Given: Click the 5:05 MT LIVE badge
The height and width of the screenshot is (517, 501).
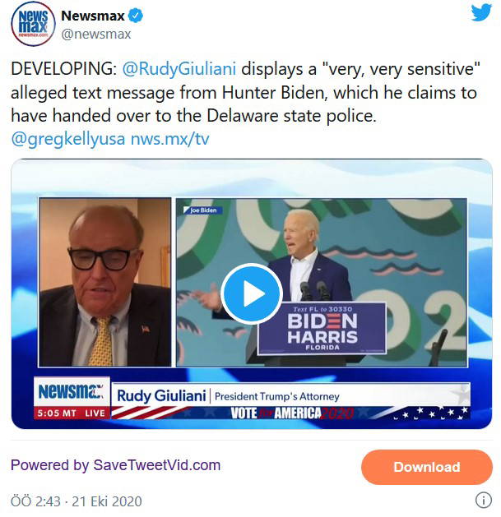Looking at the screenshot, I should pos(72,413).
